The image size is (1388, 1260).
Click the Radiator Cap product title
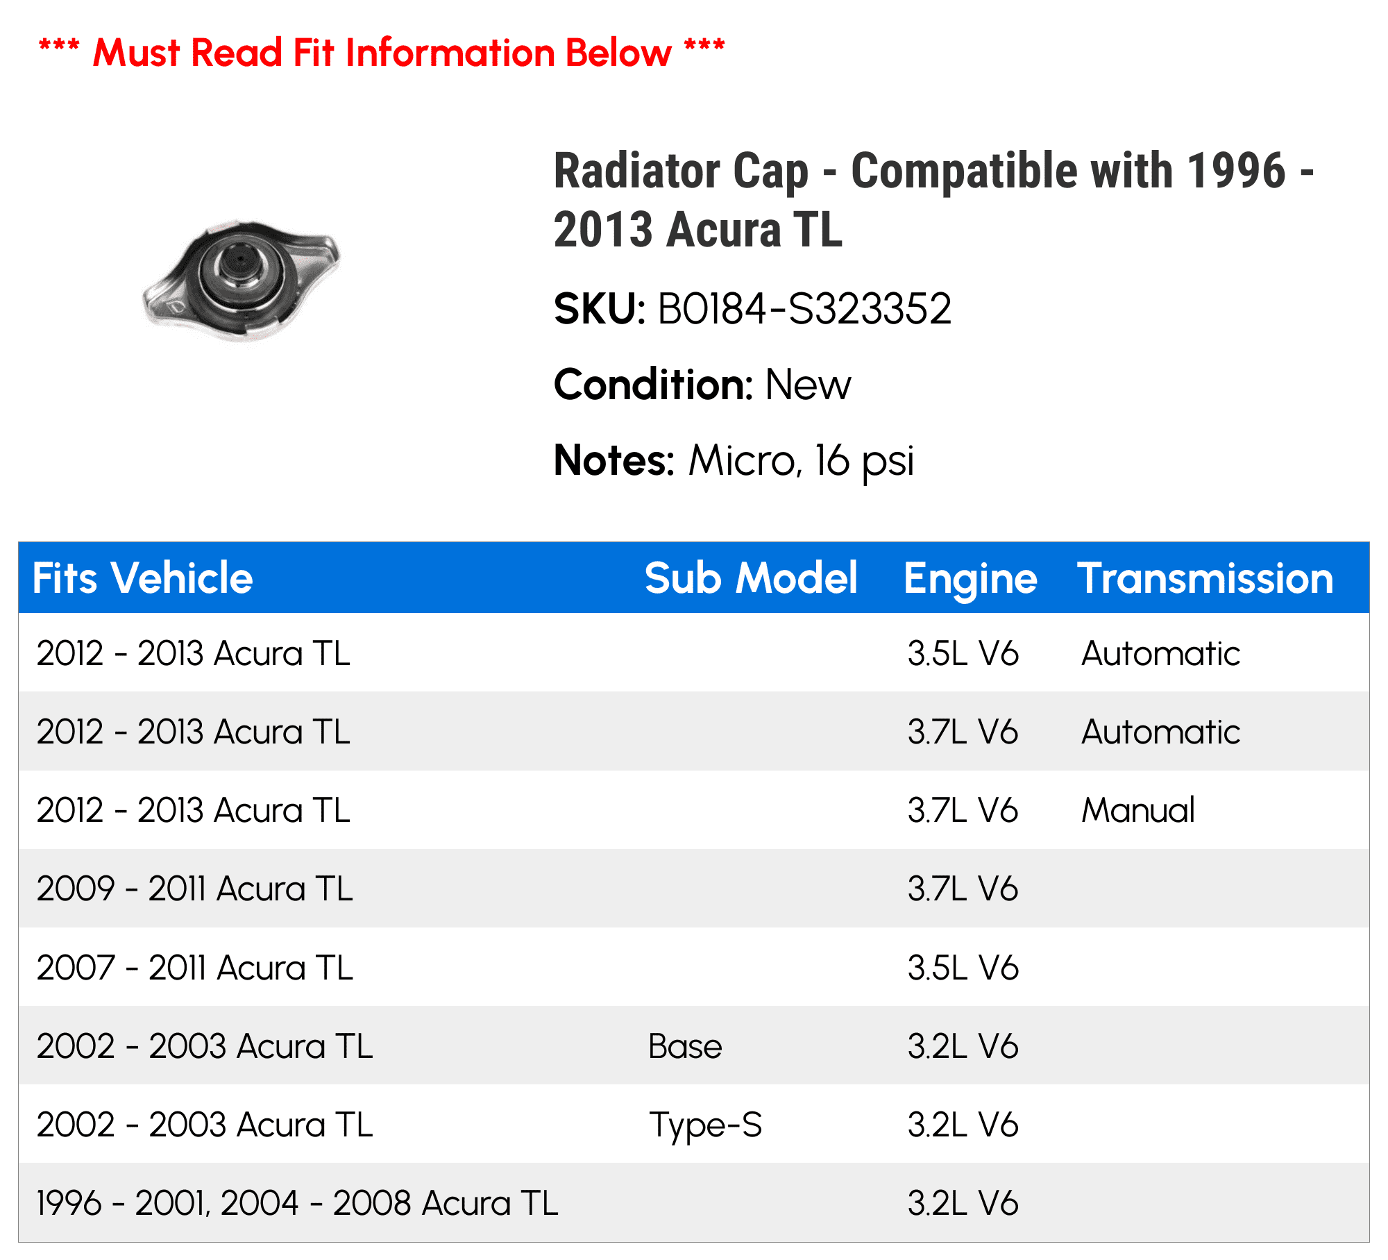click(933, 200)
